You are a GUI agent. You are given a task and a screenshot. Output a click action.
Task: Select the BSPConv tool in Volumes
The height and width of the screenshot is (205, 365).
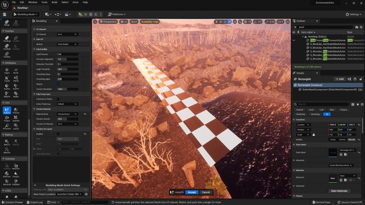[7, 174]
